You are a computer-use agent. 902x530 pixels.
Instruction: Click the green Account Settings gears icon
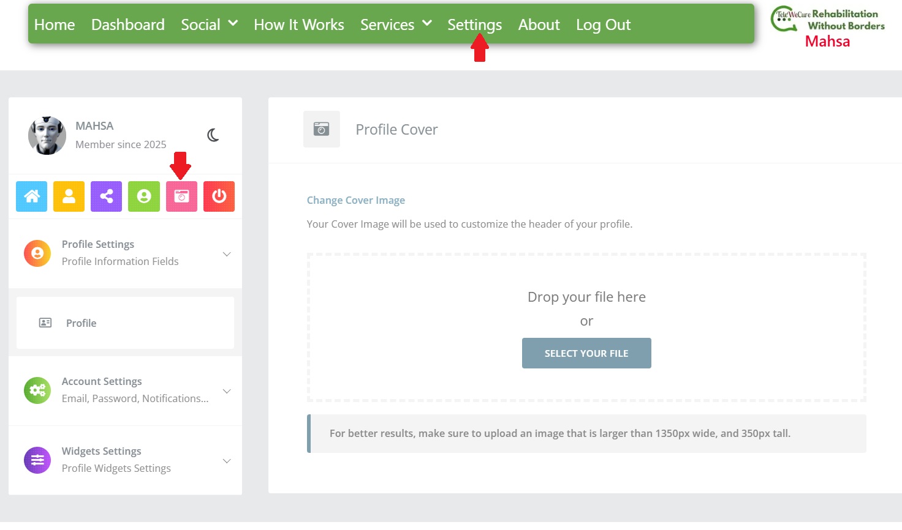click(37, 390)
